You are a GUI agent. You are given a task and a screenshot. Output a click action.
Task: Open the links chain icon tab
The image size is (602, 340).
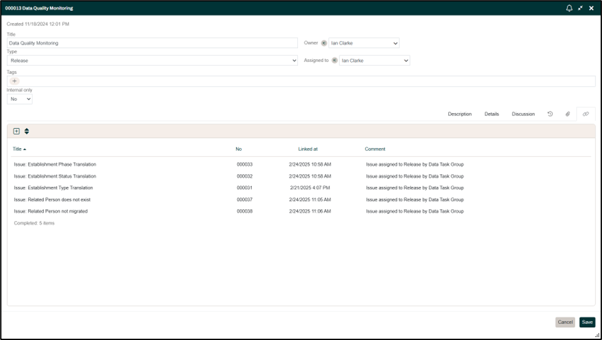click(585, 114)
